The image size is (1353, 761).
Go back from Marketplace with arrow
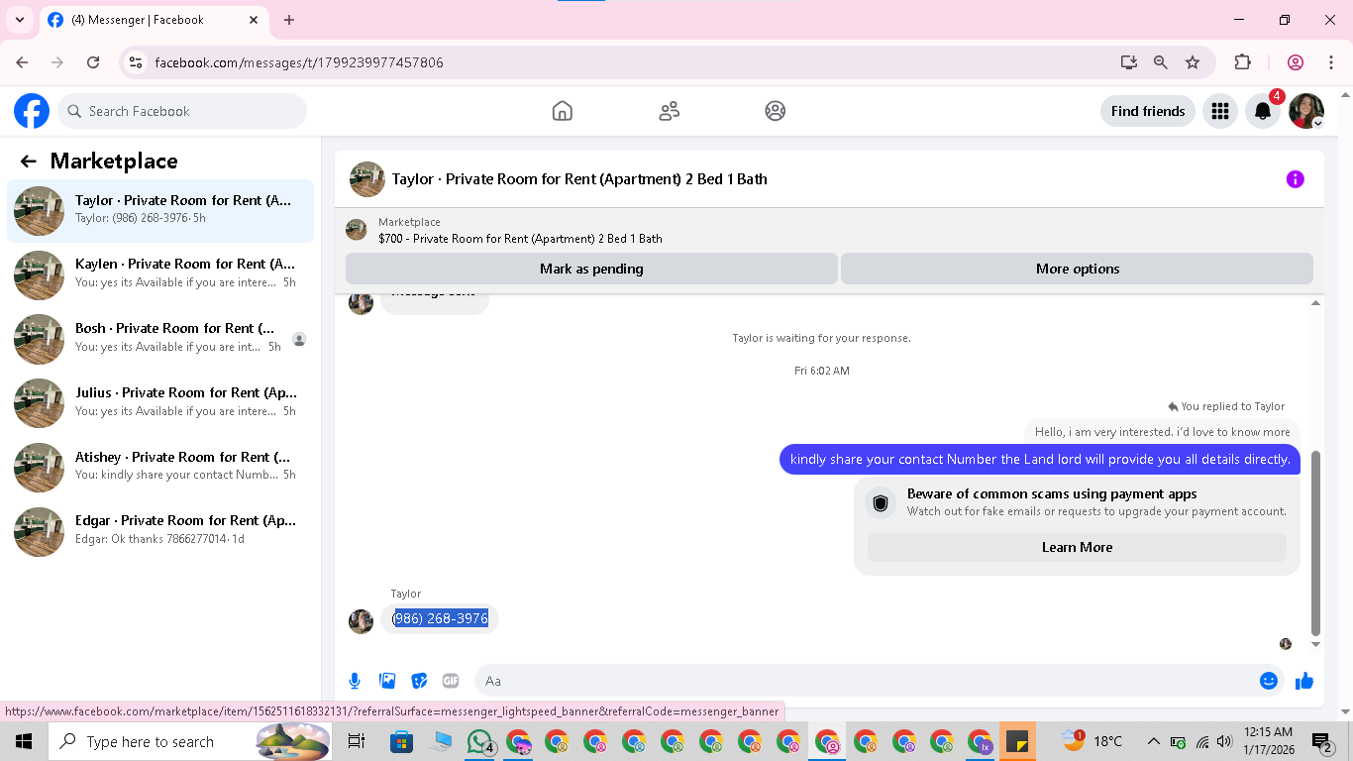(28, 162)
